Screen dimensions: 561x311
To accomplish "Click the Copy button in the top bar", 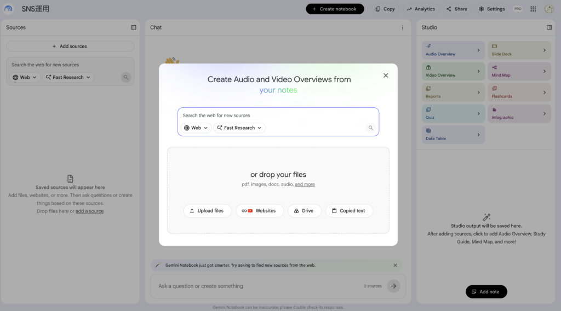I will coord(385,9).
